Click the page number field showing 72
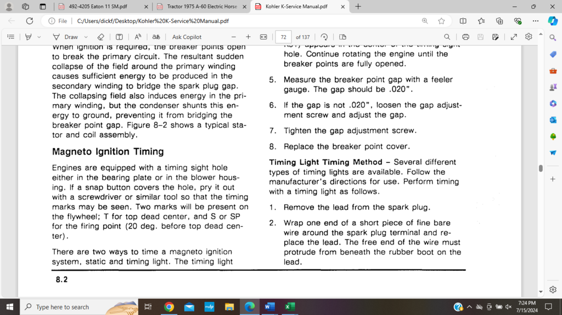 click(283, 37)
